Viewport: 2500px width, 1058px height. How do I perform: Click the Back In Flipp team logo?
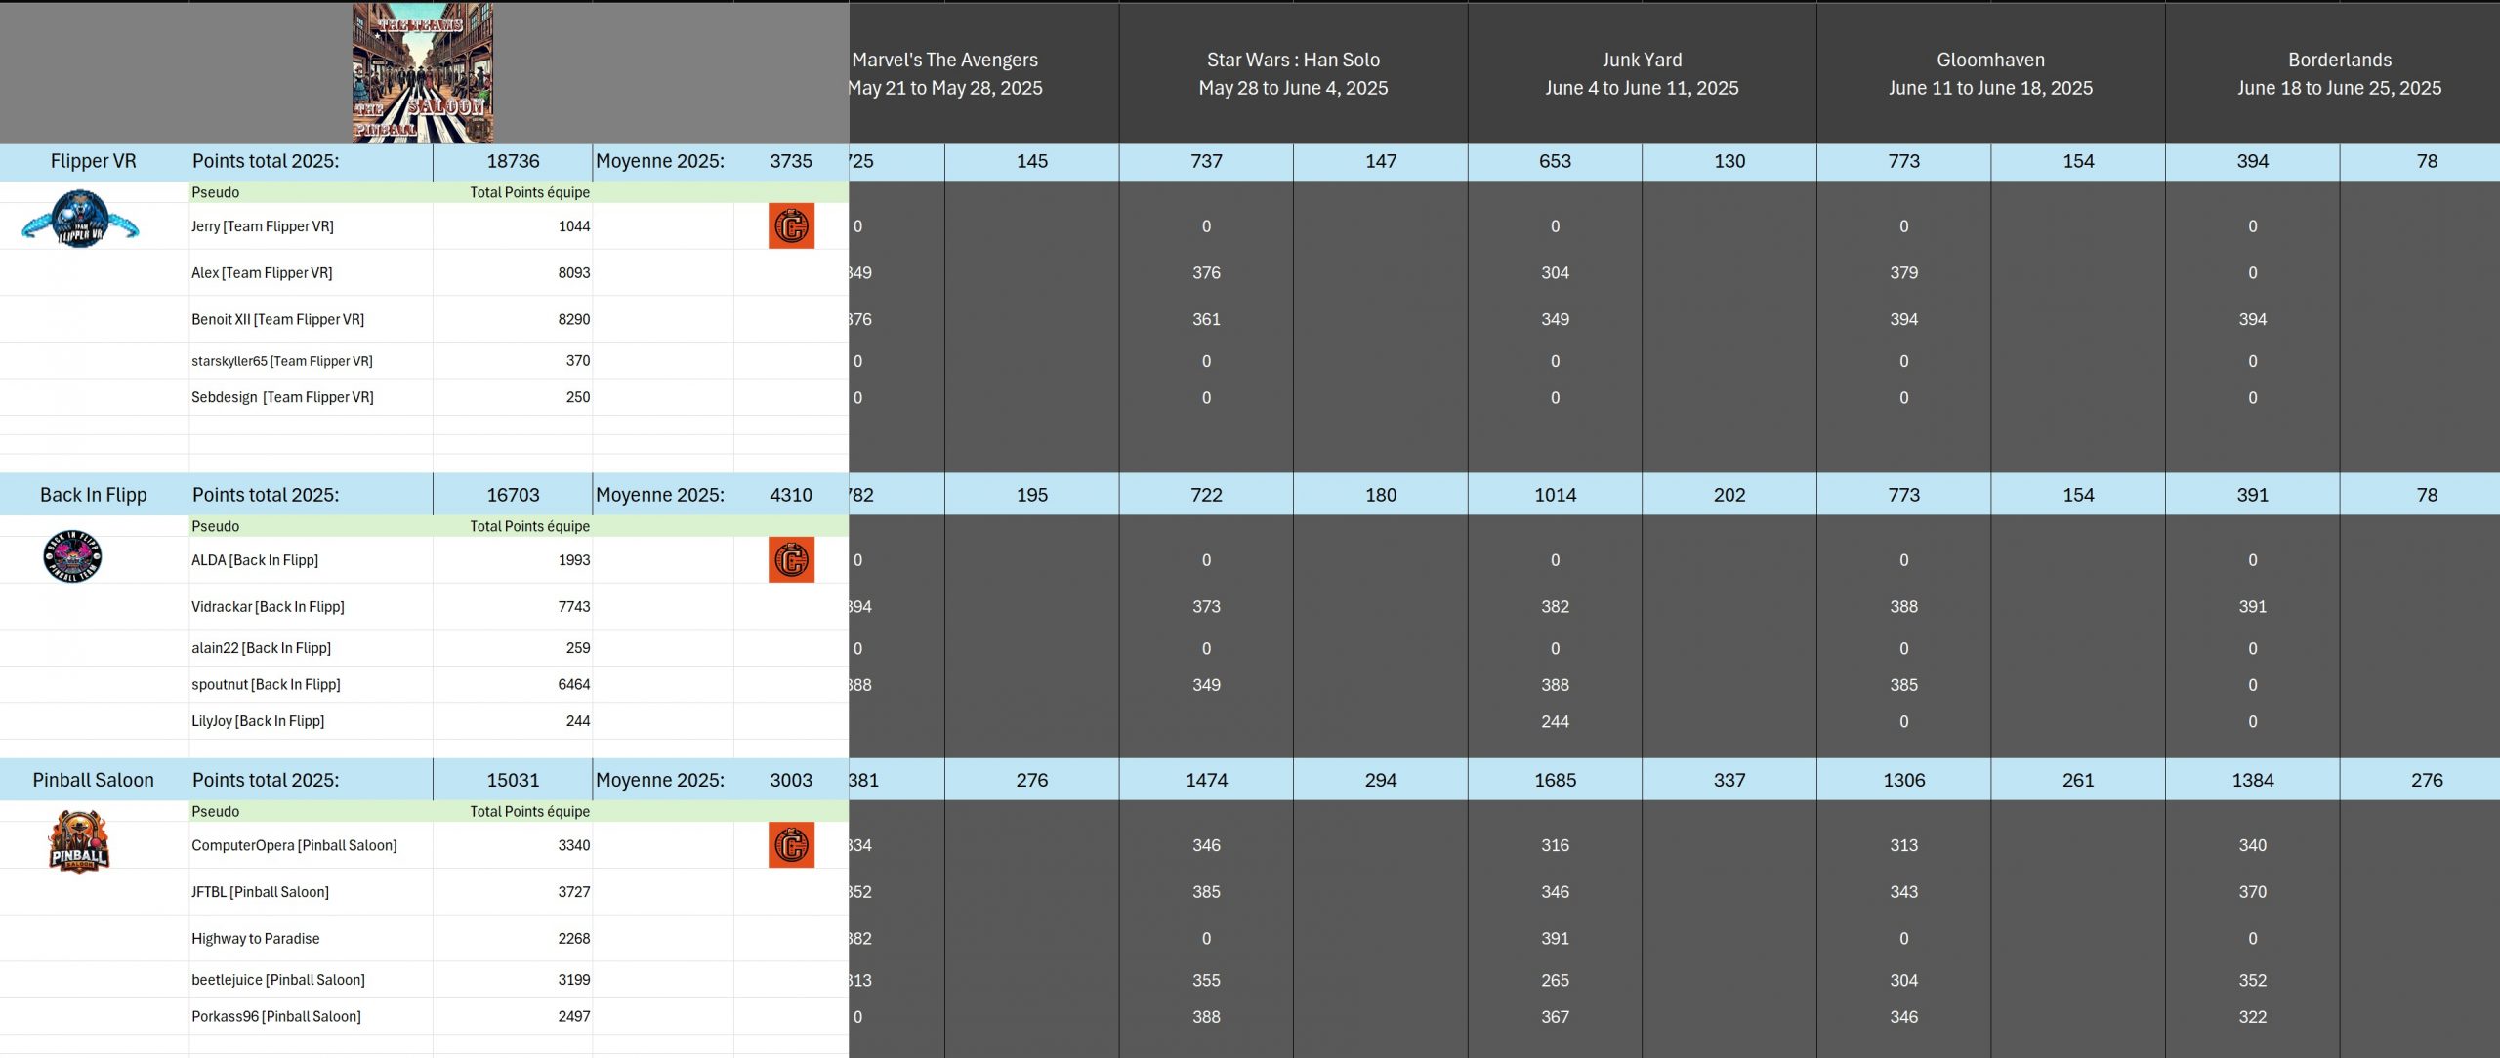tap(72, 557)
